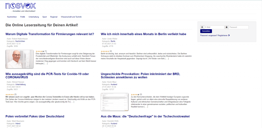Click the user icon beside E-Mail field
The width and height of the screenshot is (262, 128).
pos(202,27)
